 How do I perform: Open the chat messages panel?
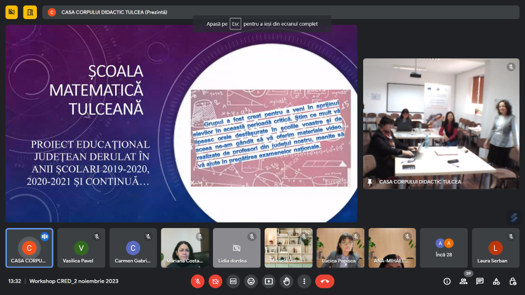pyautogui.click(x=479, y=281)
